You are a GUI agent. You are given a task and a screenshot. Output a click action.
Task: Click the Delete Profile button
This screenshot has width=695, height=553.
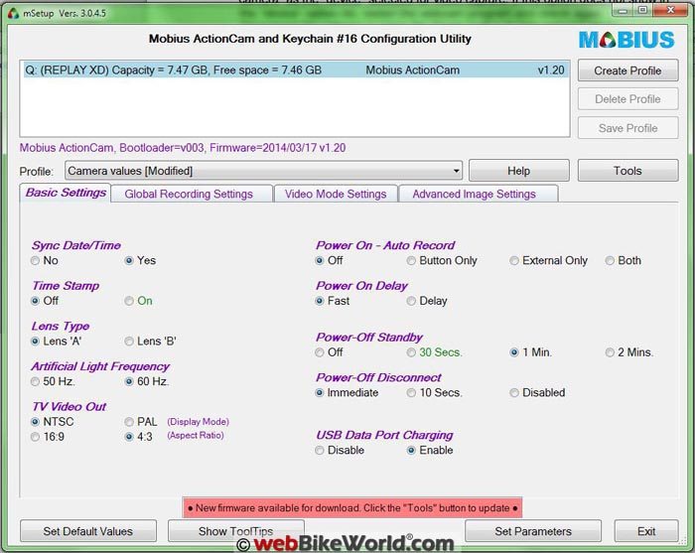(x=627, y=99)
